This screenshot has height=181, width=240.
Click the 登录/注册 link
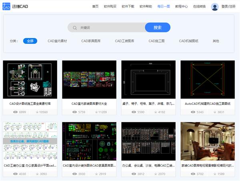(228, 6)
